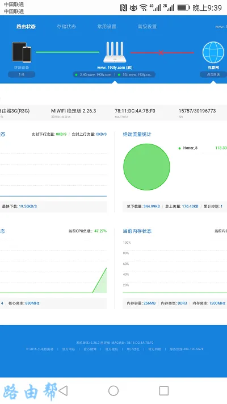Select the 路由状态 tab
Viewport: 227px width, 404px height.
pos(26,27)
